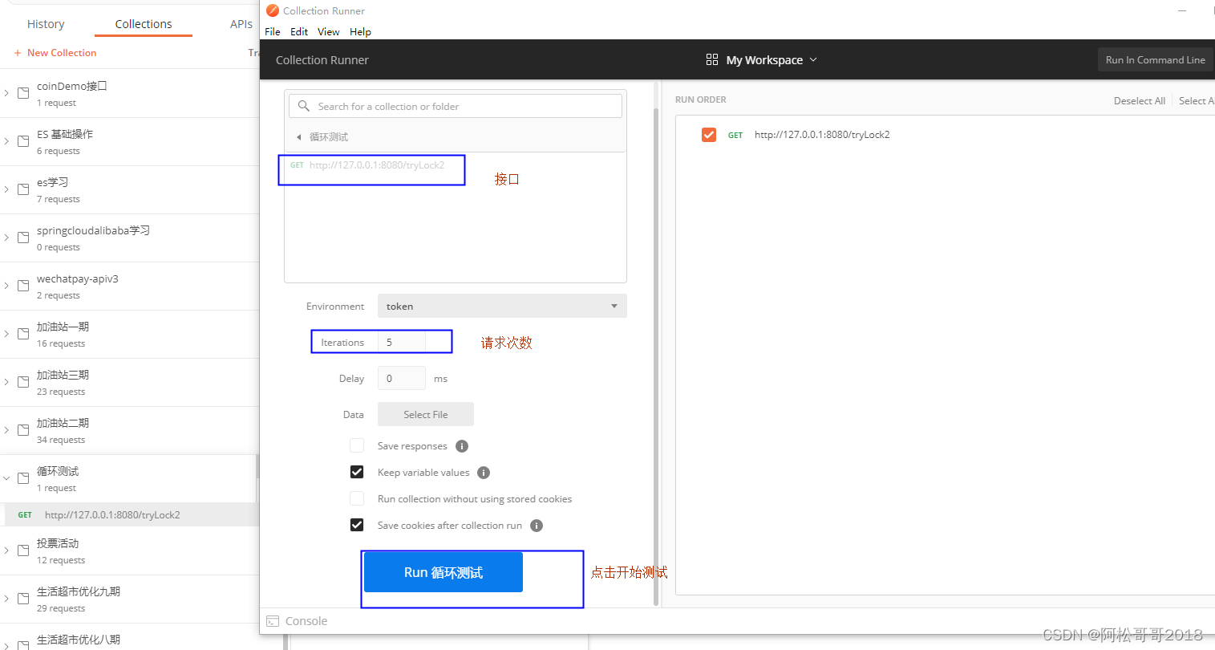
Task: Click the wechatpay-apiv3 folder icon
Action: tap(23, 286)
